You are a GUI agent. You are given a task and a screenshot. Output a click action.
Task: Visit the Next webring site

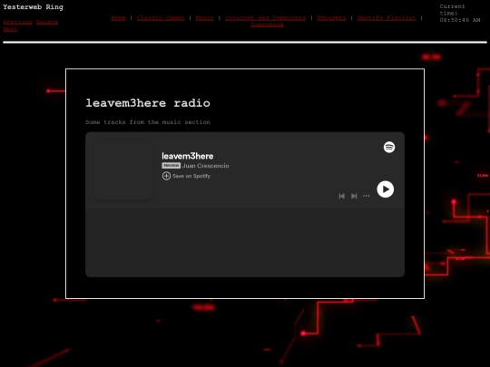click(10, 29)
